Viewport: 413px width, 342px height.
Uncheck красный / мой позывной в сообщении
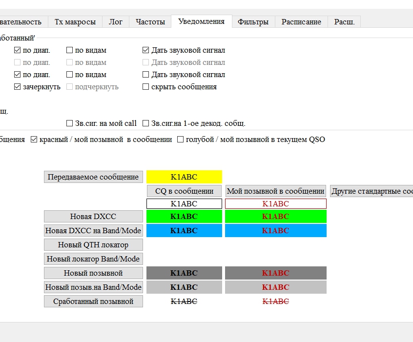(x=34, y=140)
